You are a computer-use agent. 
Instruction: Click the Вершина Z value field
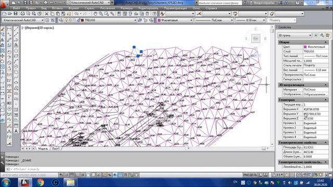pos(316,118)
